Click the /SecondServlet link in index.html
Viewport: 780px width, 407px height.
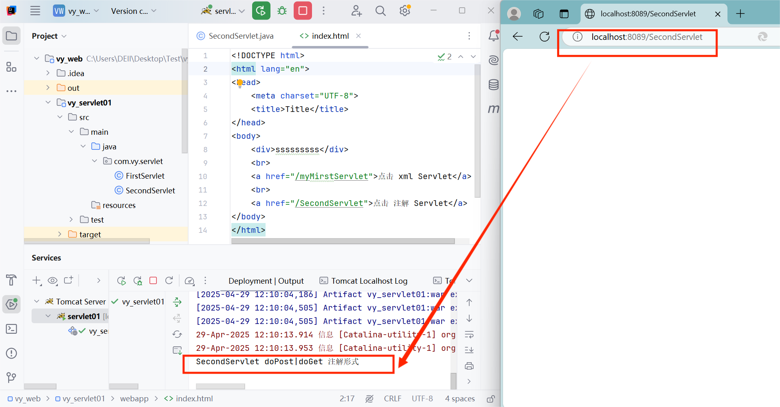click(329, 203)
